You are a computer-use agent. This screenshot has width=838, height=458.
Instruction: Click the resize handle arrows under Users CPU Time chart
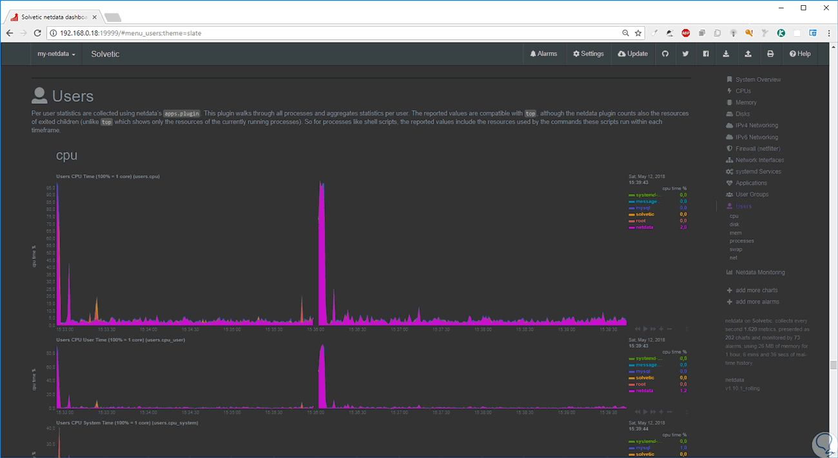click(687, 329)
